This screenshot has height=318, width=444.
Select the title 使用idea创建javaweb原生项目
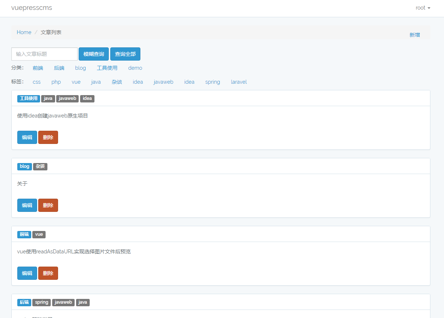[x=53, y=116]
